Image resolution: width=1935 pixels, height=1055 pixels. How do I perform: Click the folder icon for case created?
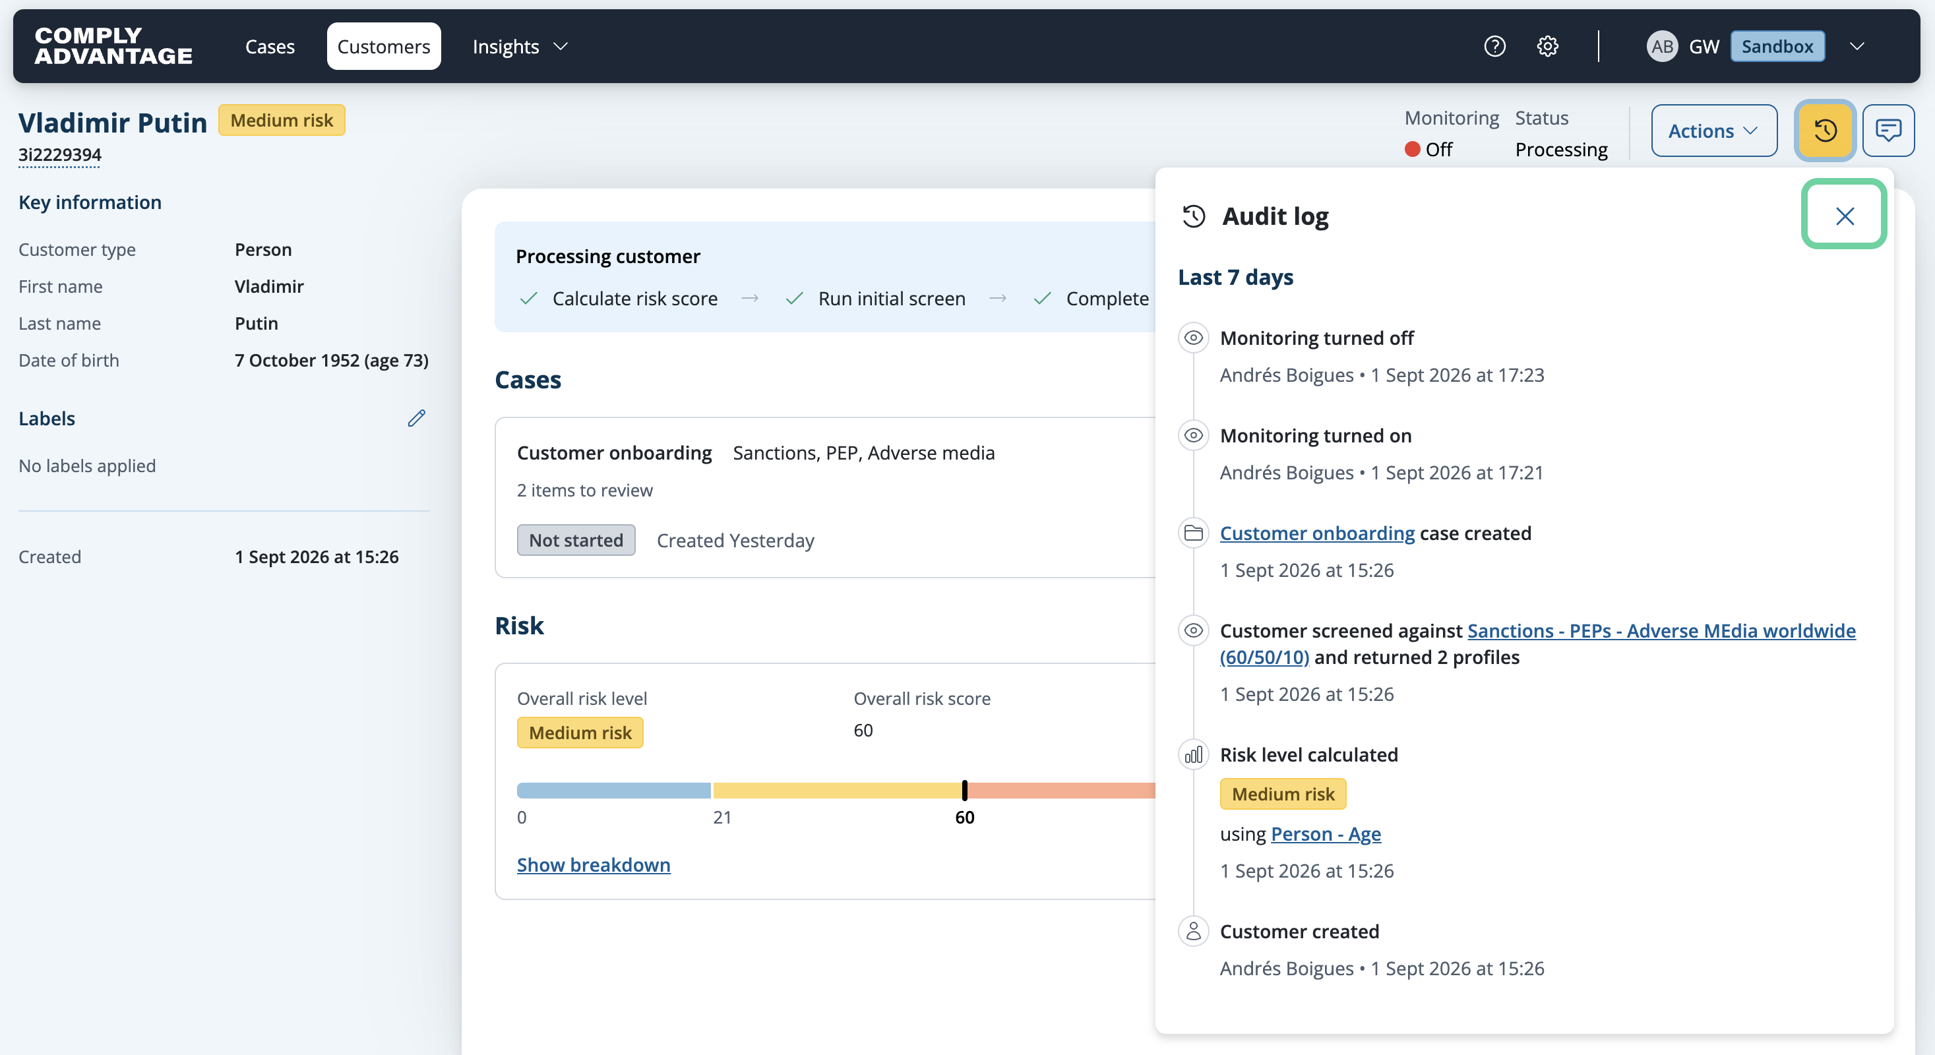tap(1193, 532)
